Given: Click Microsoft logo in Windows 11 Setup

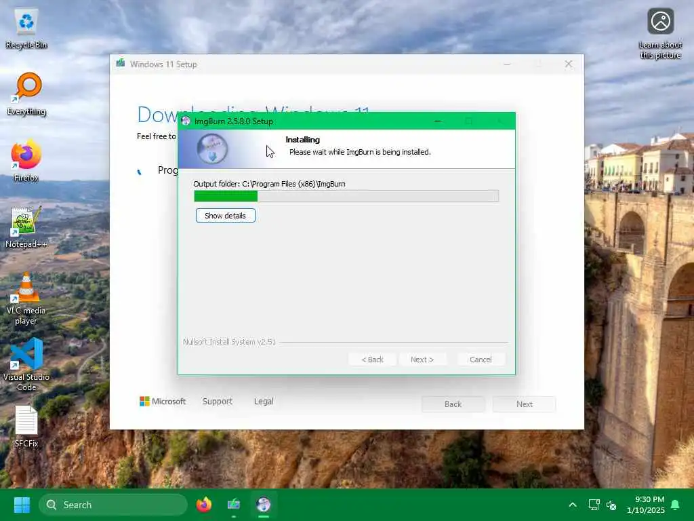Looking at the screenshot, I should click(163, 401).
